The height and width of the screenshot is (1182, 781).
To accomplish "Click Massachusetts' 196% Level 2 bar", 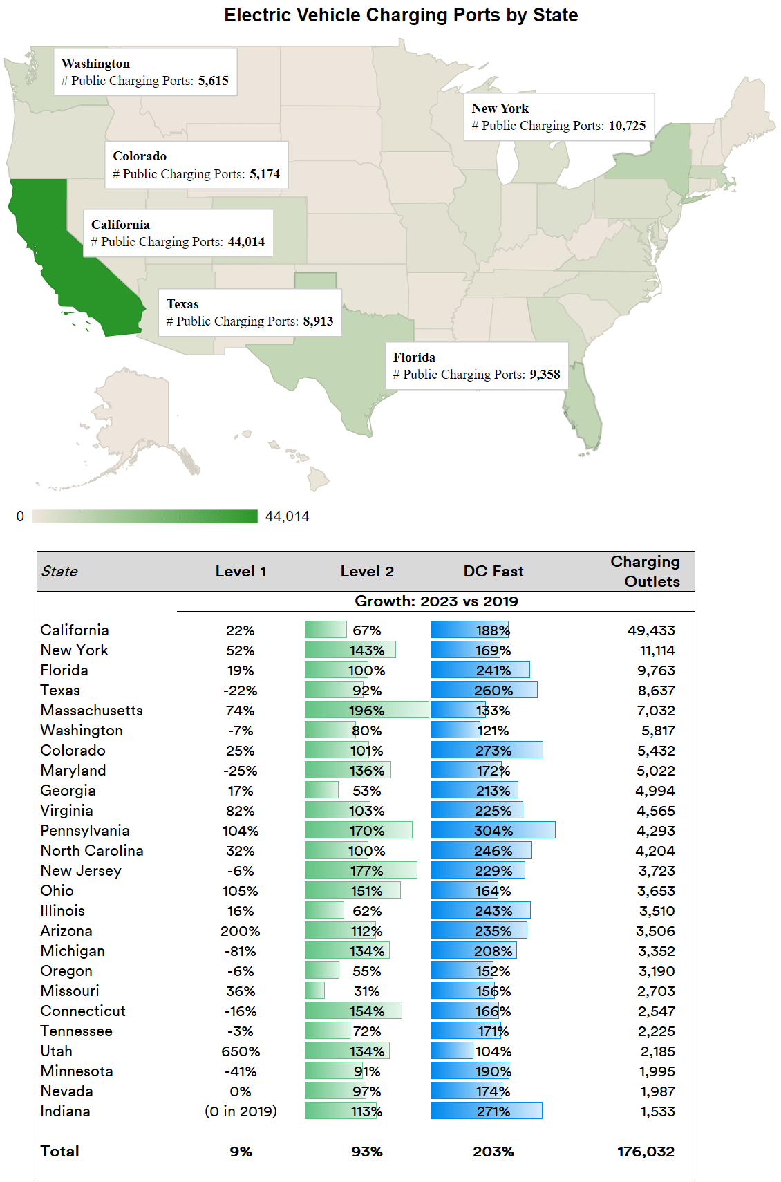I will (x=366, y=711).
